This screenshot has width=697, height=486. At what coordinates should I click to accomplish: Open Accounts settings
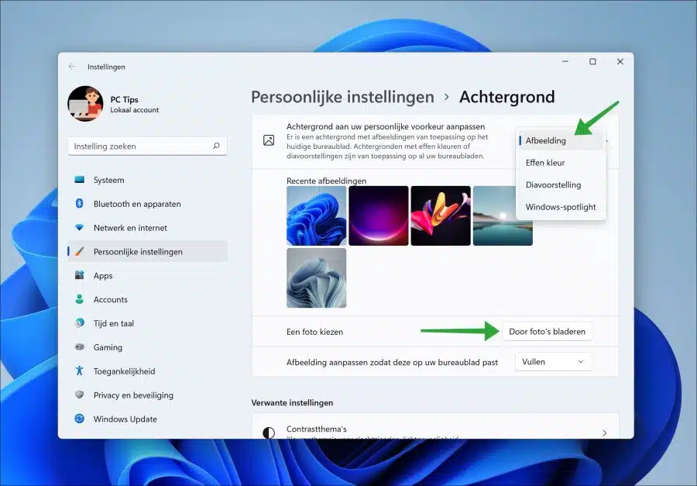[x=147, y=299]
